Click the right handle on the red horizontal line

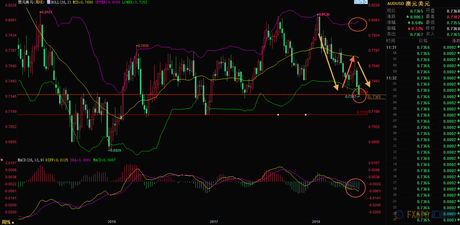click(x=305, y=115)
